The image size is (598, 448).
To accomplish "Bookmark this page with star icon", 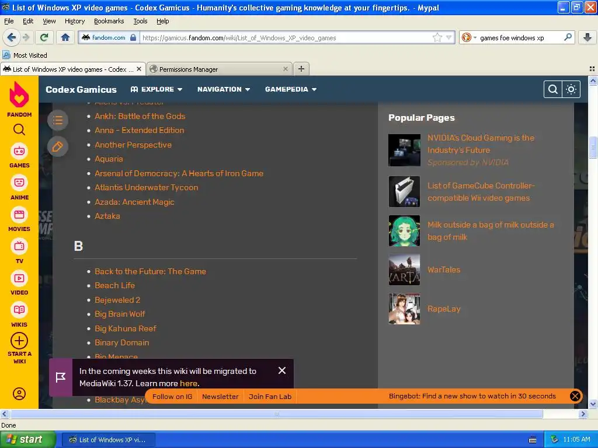I will coord(437,37).
